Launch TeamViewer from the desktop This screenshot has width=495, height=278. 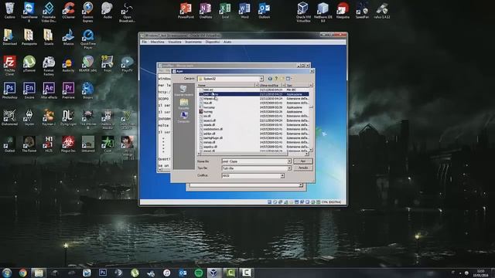click(x=29, y=12)
